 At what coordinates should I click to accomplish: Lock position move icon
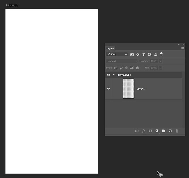coord(126,68)
